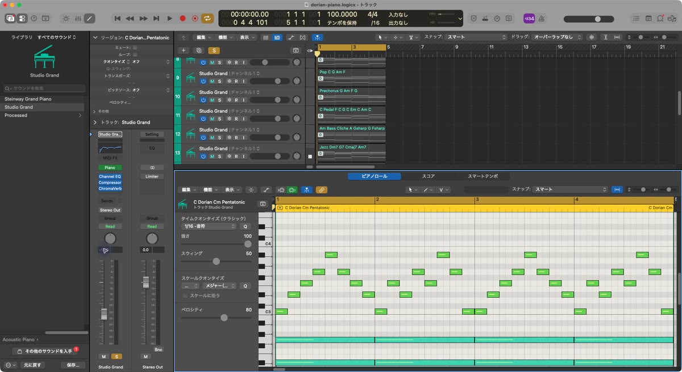Screen dimensions: 682x372
Task: Click the Bnc button on Stereo Out strip
Action: click(x=158, y=349)
